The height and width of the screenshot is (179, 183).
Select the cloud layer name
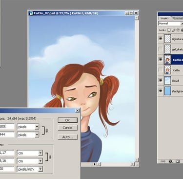(x=175, y=81)
